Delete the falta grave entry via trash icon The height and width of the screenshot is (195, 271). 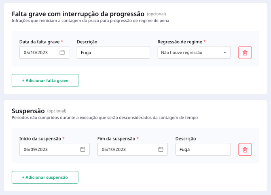(x=245, y=53)
